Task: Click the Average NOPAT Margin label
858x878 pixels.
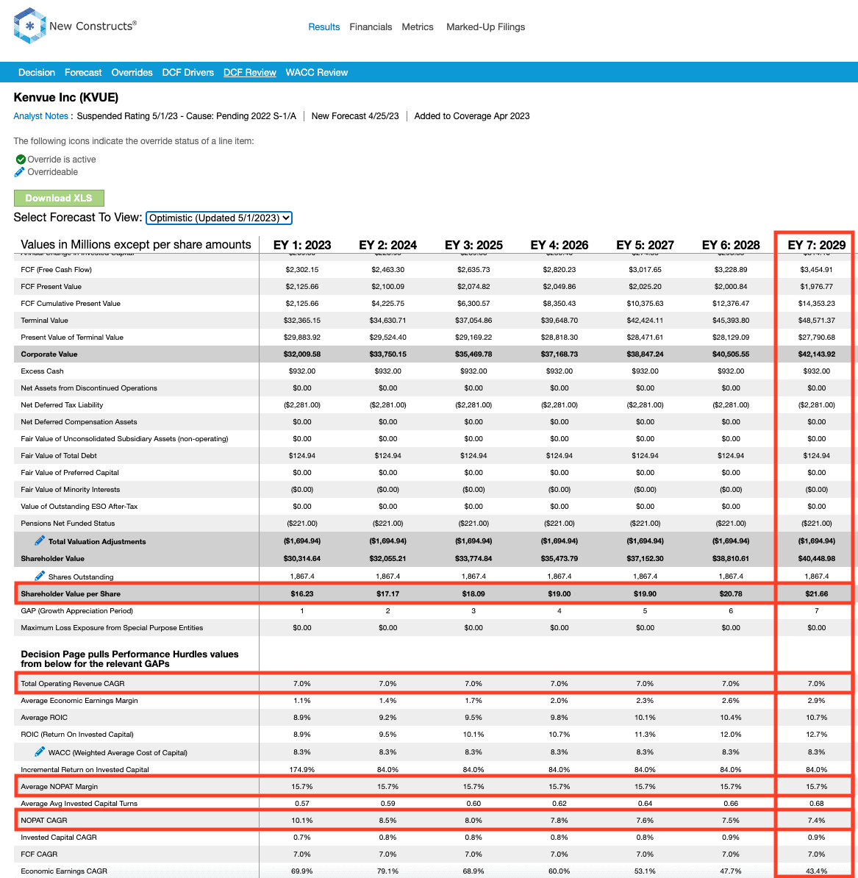Action: [x=60, y=786]
